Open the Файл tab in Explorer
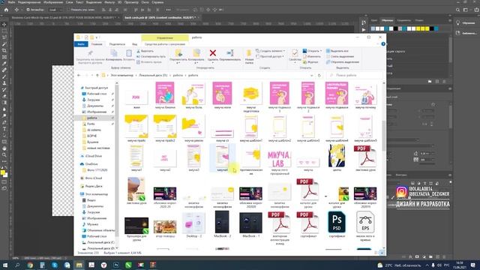This screenshot has height=270, width=480. coord(81,44)
